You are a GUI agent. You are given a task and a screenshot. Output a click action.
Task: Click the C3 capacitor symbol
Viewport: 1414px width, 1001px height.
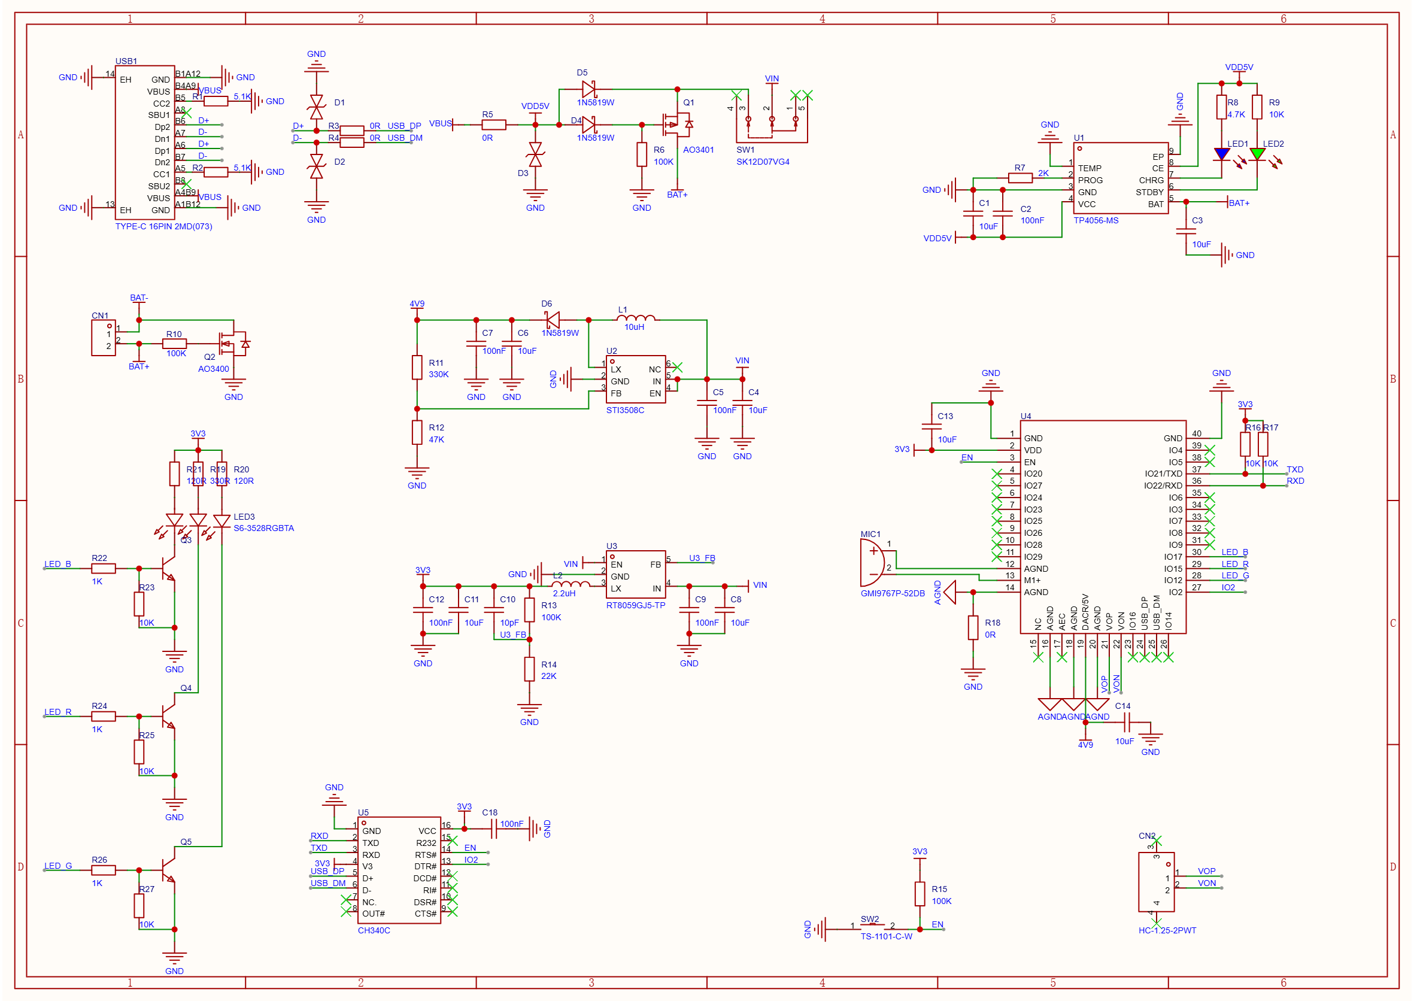tap(1186, 231)
